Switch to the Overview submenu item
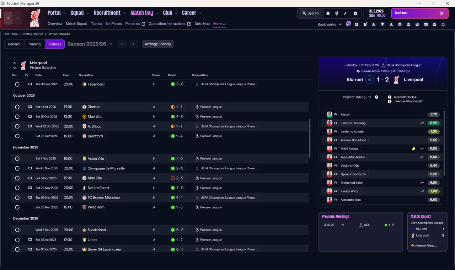Screen dimensions: 455x270 pos(55,24)
